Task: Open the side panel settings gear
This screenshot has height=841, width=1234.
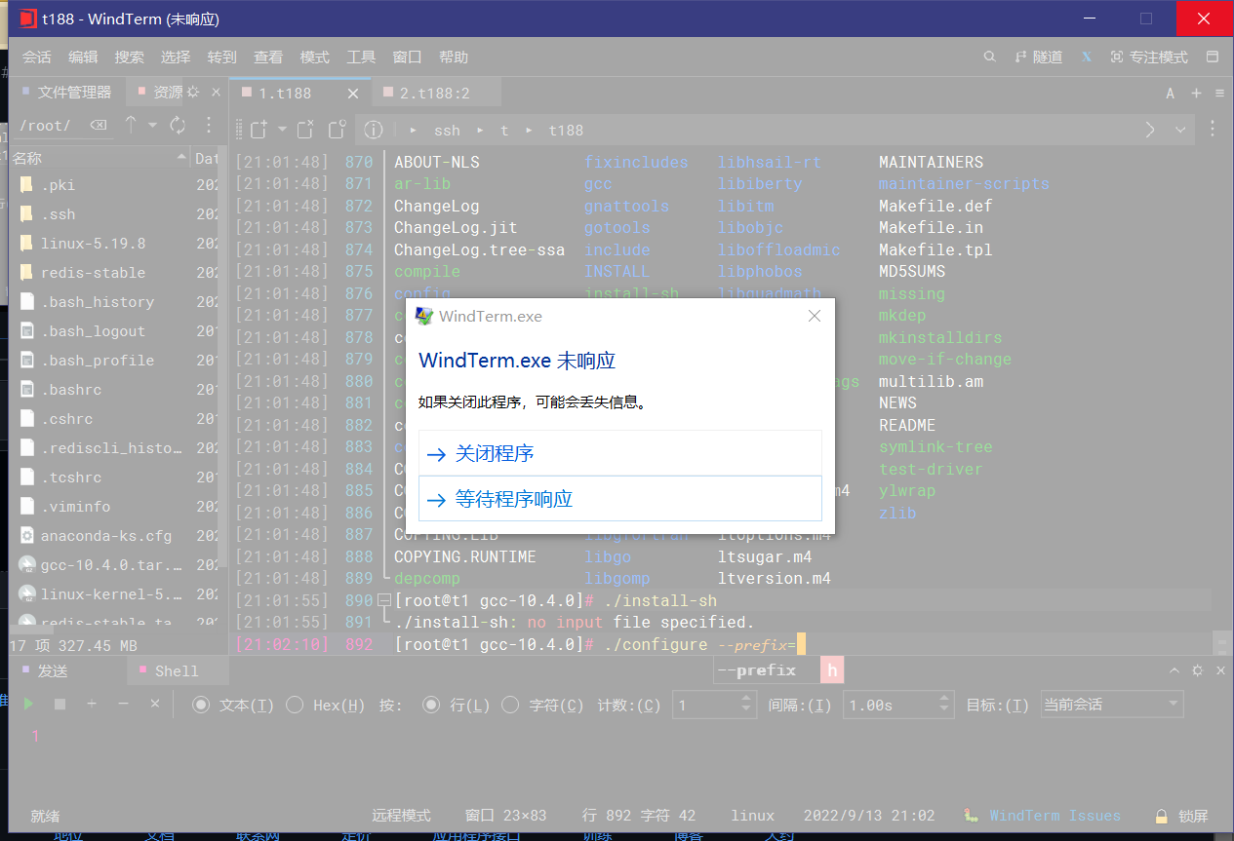Action: pos(193,92)
